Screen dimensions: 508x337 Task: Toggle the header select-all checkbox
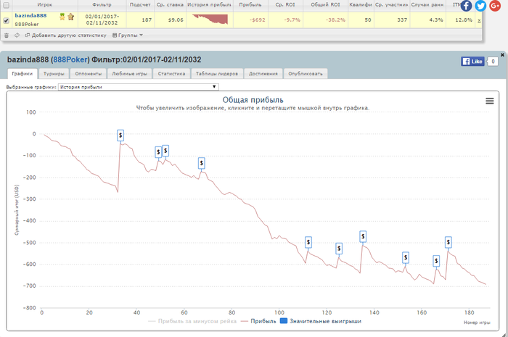pyautogui.click(x=6, y=5)
